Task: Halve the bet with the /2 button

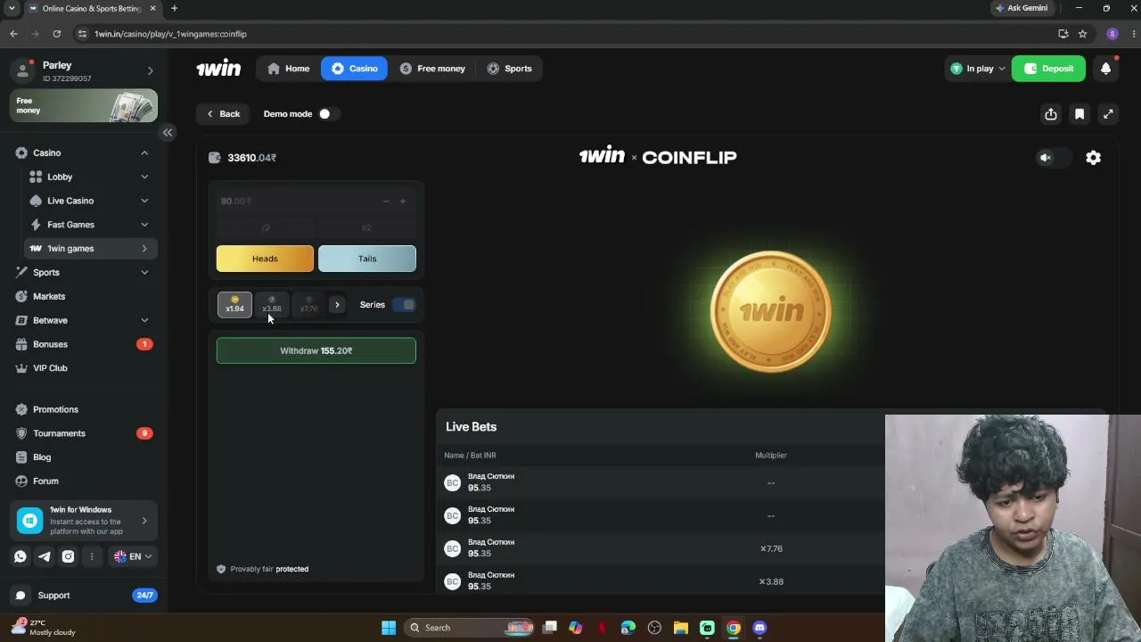Action: click(266, 228)
